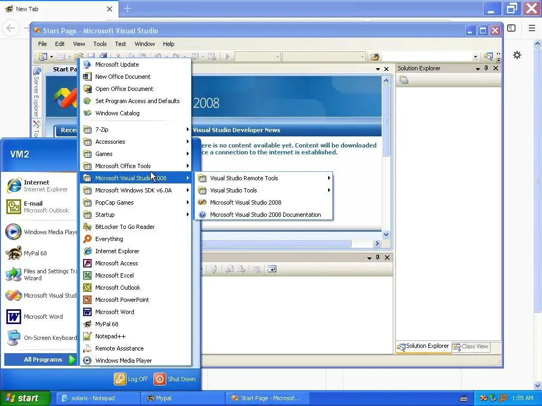Switch to Mypal taskbar button
Screen dimensions: 542x406
coord(183,398)
